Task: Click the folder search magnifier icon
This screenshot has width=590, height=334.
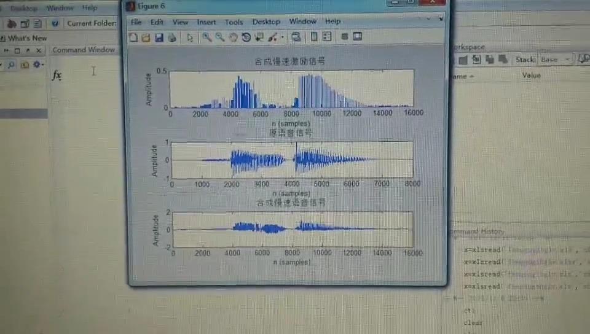Action: click(x=11, y=65)
